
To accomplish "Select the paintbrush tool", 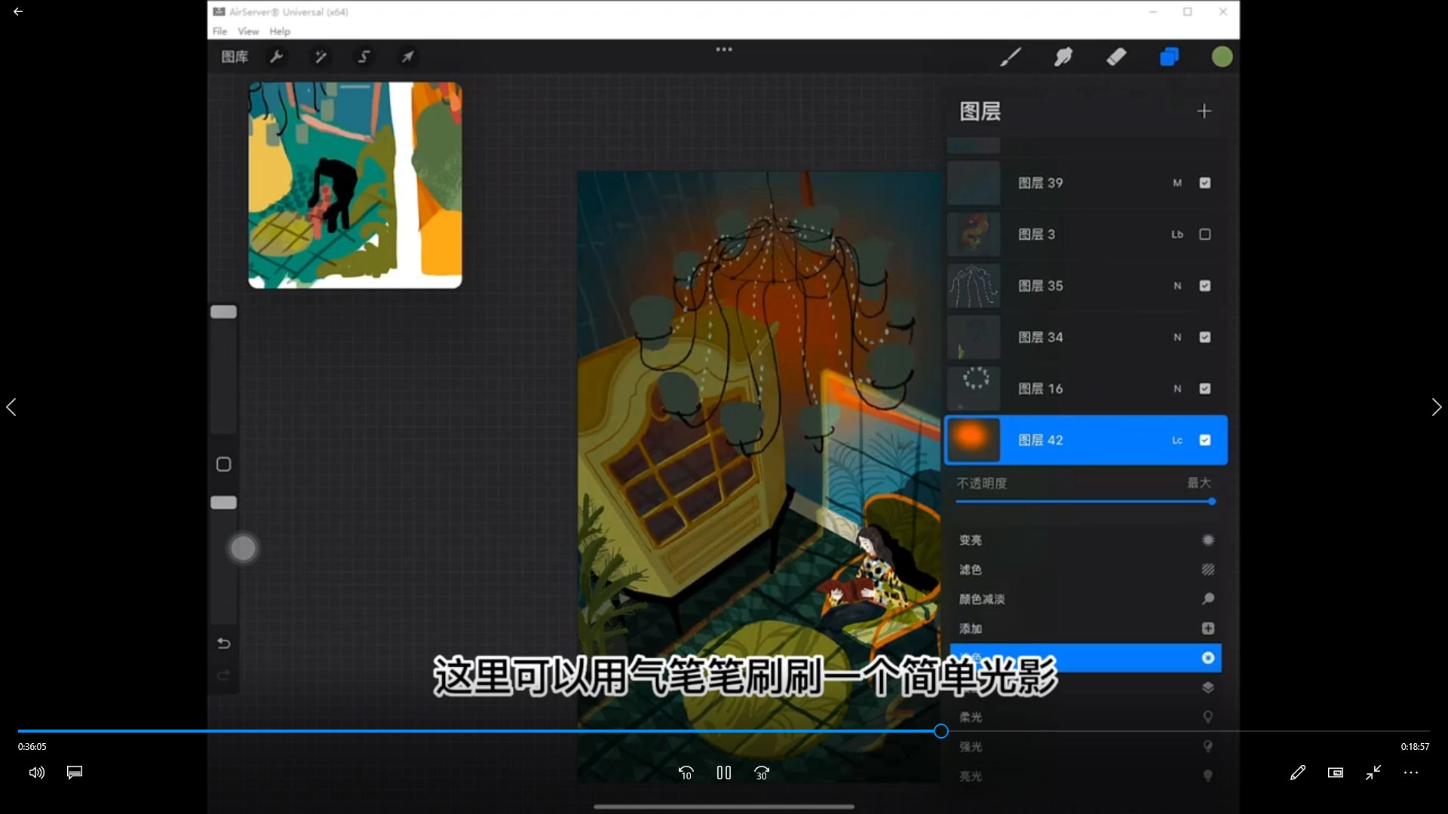I will [1010, 57].
